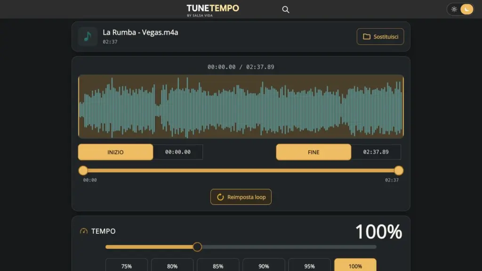Click the end time field 02:37.89

click(x=376, y=152)
